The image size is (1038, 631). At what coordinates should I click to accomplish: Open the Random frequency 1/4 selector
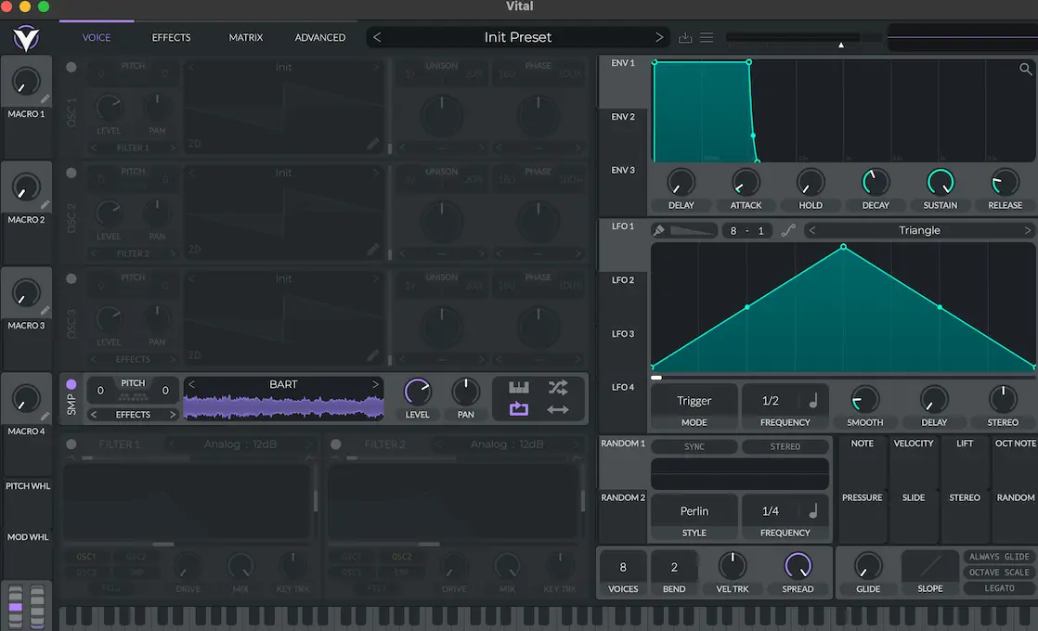771,510
